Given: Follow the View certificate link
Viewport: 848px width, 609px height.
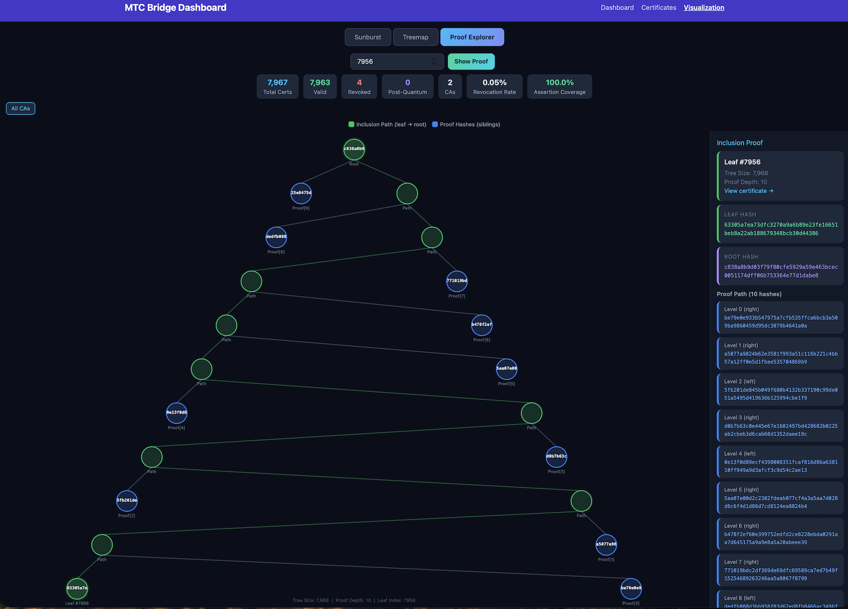Looking at the screenshot, I should (x=748, y=191).
